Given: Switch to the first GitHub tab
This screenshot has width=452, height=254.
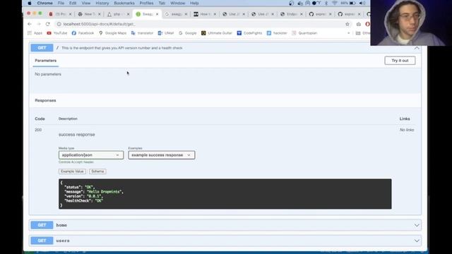Looking at the screenshot, I should [320, 14].
